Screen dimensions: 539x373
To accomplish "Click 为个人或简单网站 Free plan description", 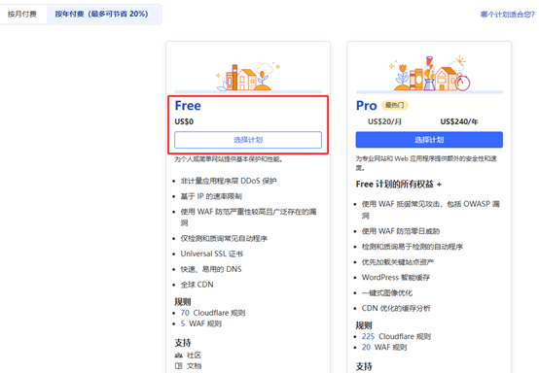I will (229, 159).
